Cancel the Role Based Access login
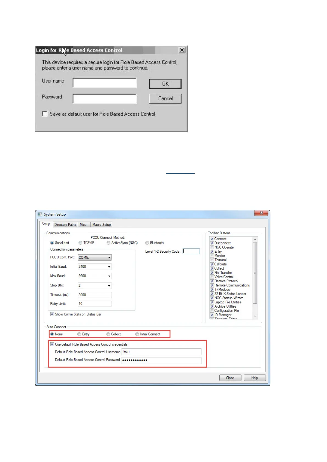Image resolution: width=327 pixels, height=462 pixels. pos(165,98)
